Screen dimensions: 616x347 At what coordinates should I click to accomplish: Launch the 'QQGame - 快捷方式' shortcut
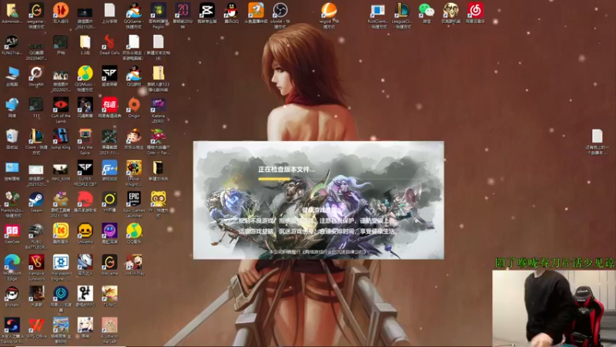click(133, 11)
